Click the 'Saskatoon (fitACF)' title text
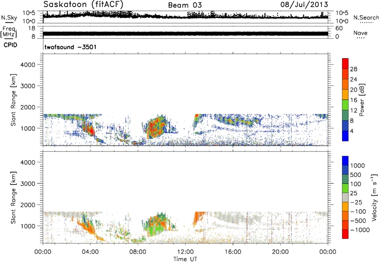 [x=83, y=4]
